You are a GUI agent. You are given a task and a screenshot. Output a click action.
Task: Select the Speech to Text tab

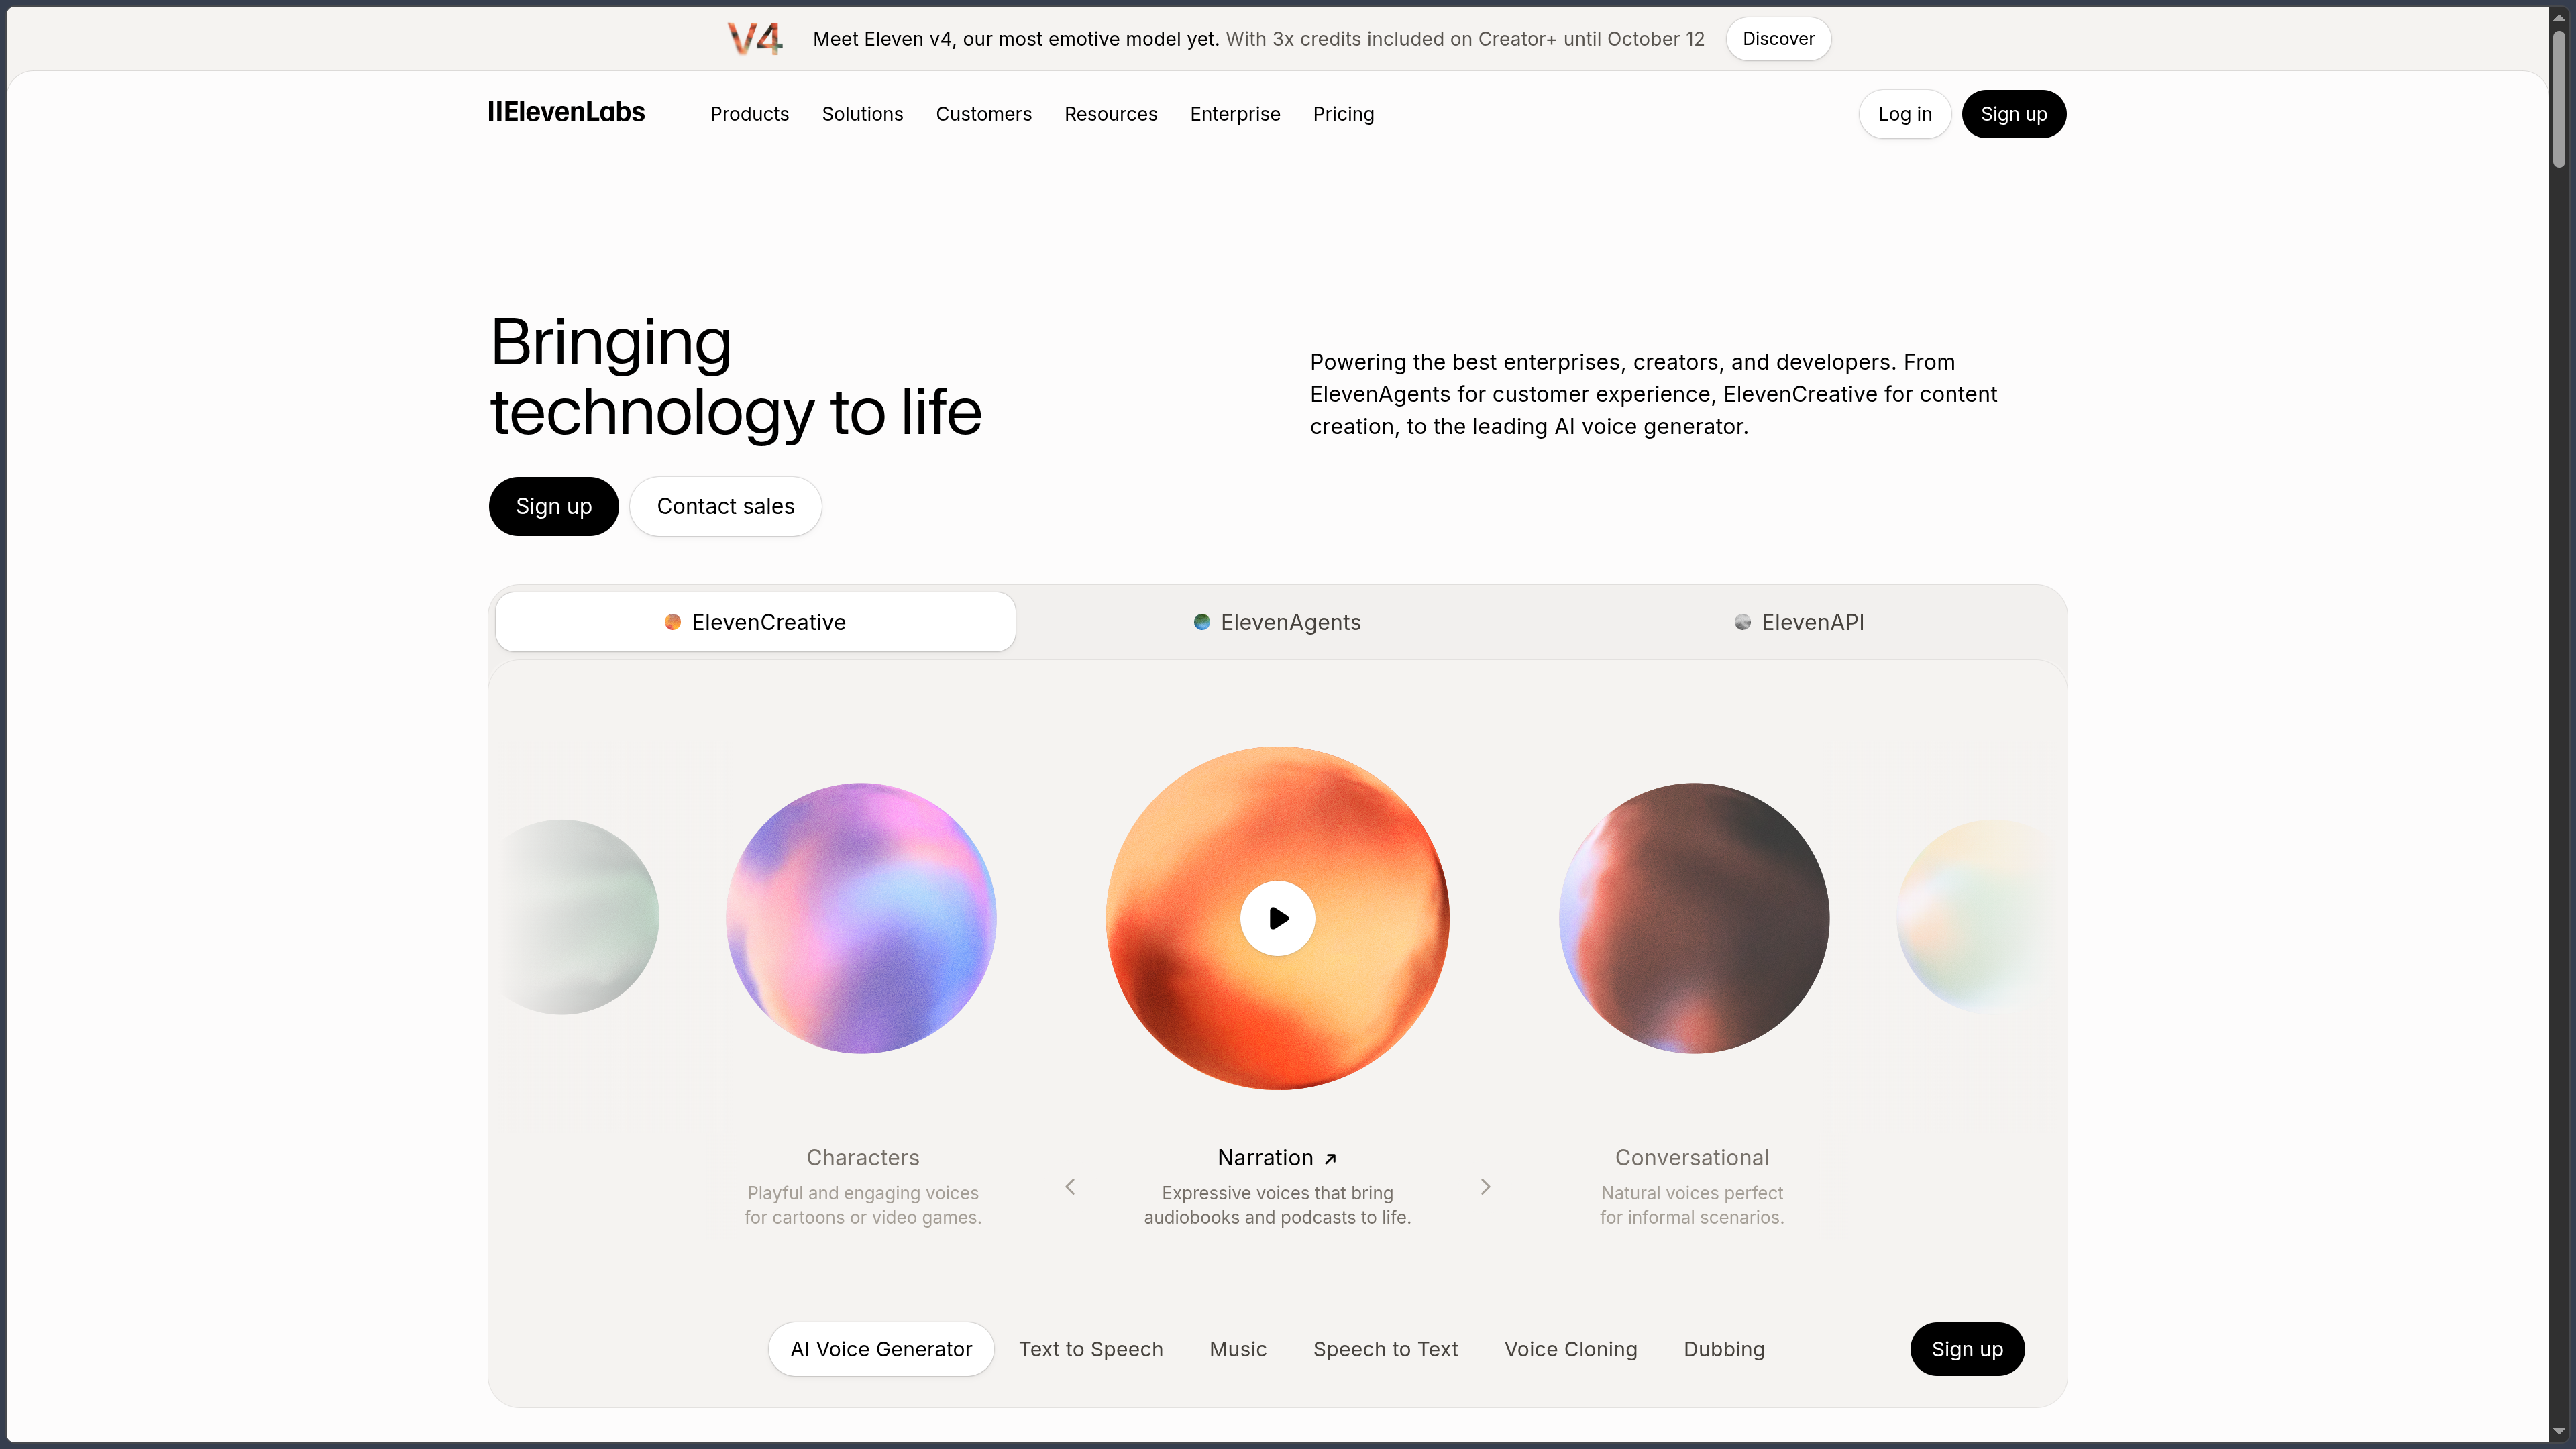click(x=1385, y=1349)
